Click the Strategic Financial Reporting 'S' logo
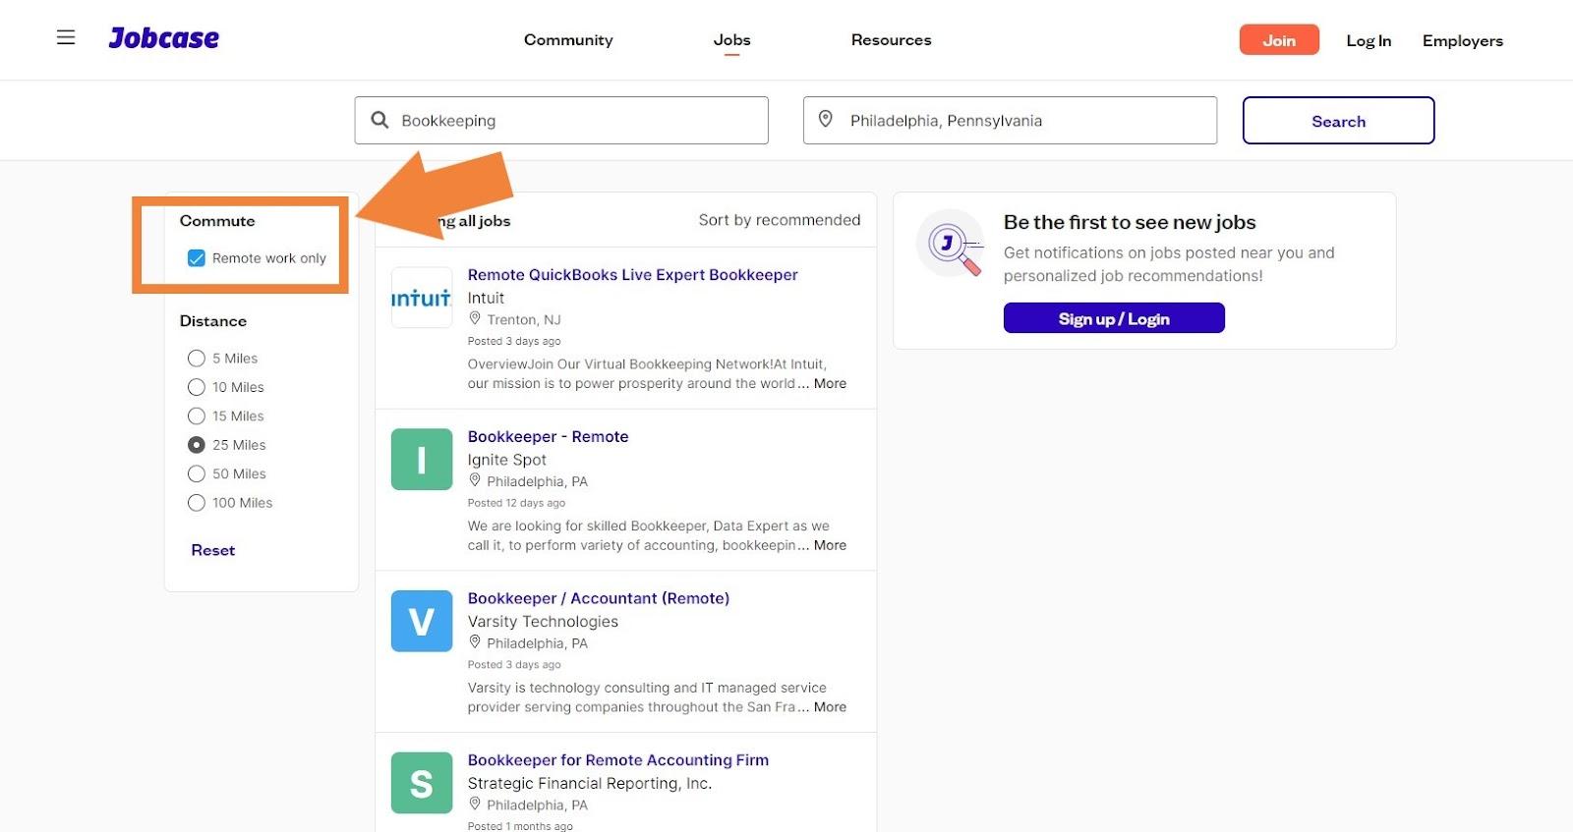The width and height of the screenshot is (1573, 832). (422, 783)
